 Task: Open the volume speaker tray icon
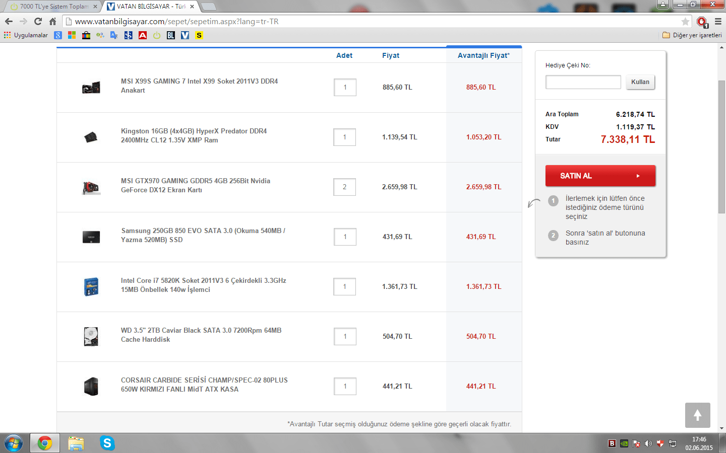click(x=648, y=443)
